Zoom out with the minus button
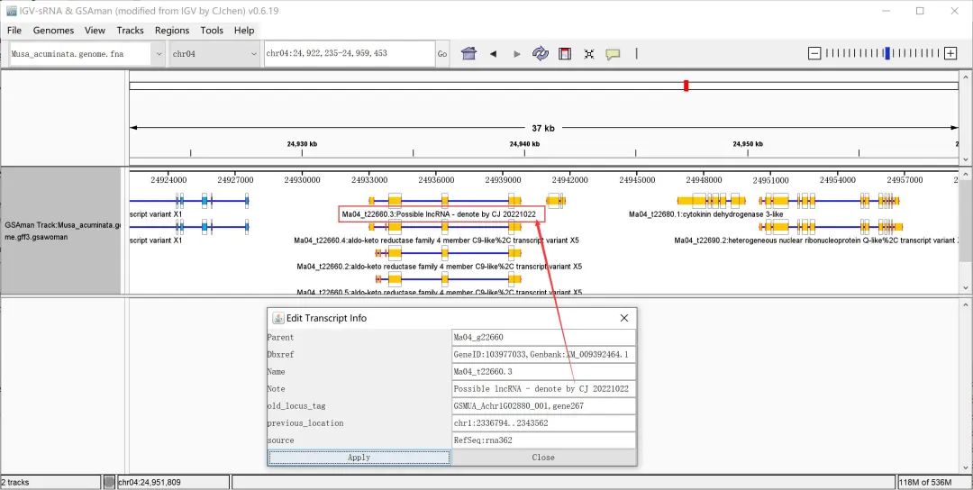973x490 pixels. 814,54
